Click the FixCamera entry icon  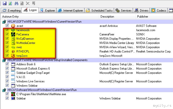[13, 34]
